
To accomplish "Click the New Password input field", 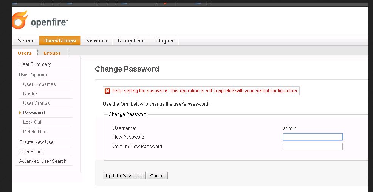I will point(313,137).
